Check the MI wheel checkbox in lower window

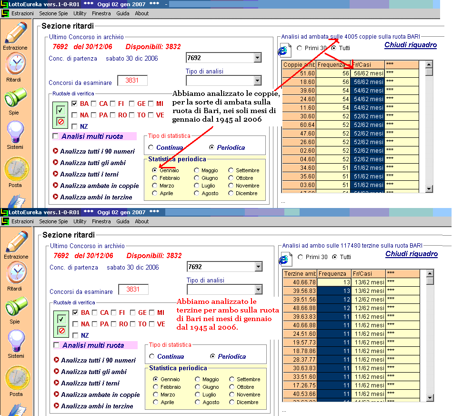pyautogui.click(x=152, y=312)
